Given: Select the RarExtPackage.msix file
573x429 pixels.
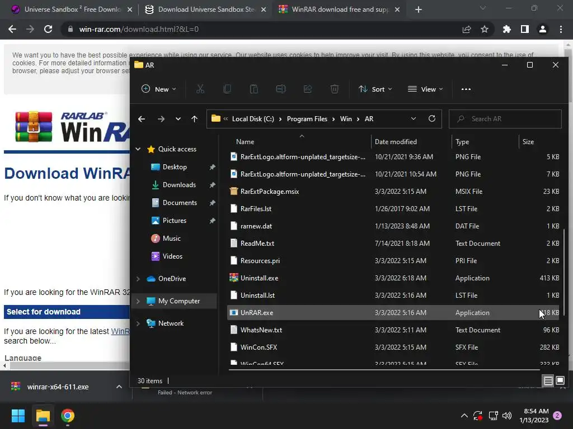Looking at the screenshot, I should click(x=393, y=191).
